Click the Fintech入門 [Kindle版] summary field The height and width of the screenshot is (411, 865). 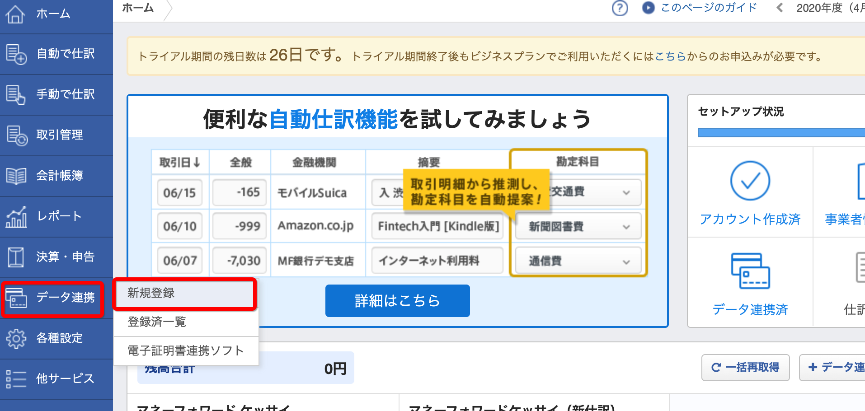pos(437,226)
